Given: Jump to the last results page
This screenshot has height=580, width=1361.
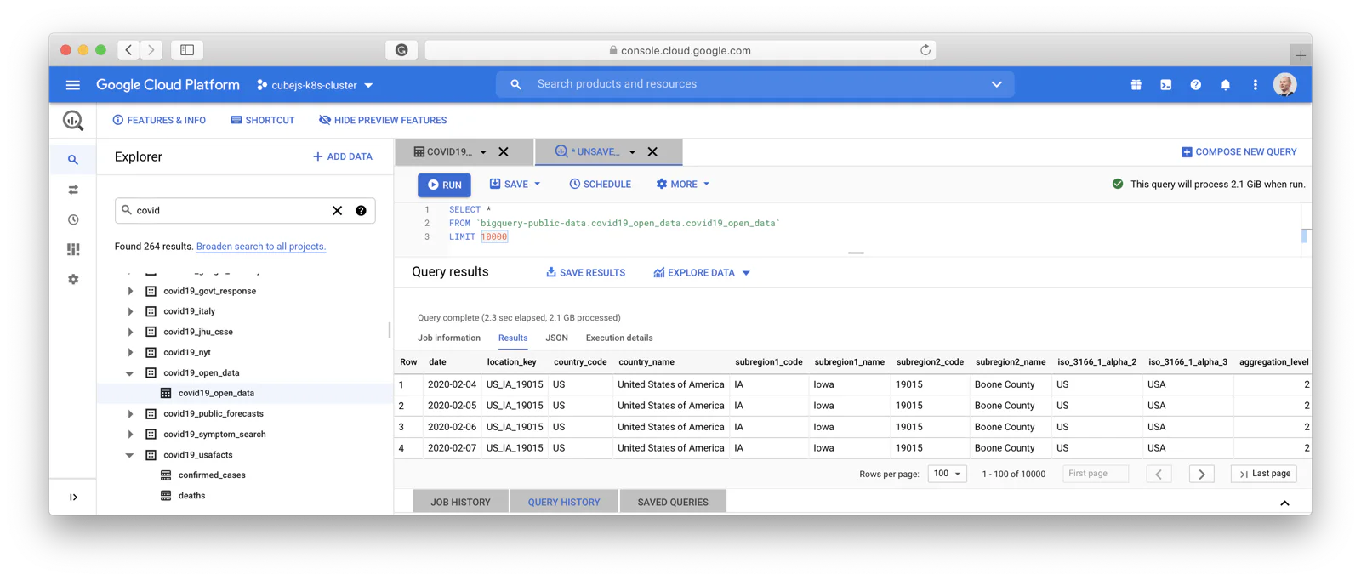Looking at the screenshot, I should point(1264,474).
